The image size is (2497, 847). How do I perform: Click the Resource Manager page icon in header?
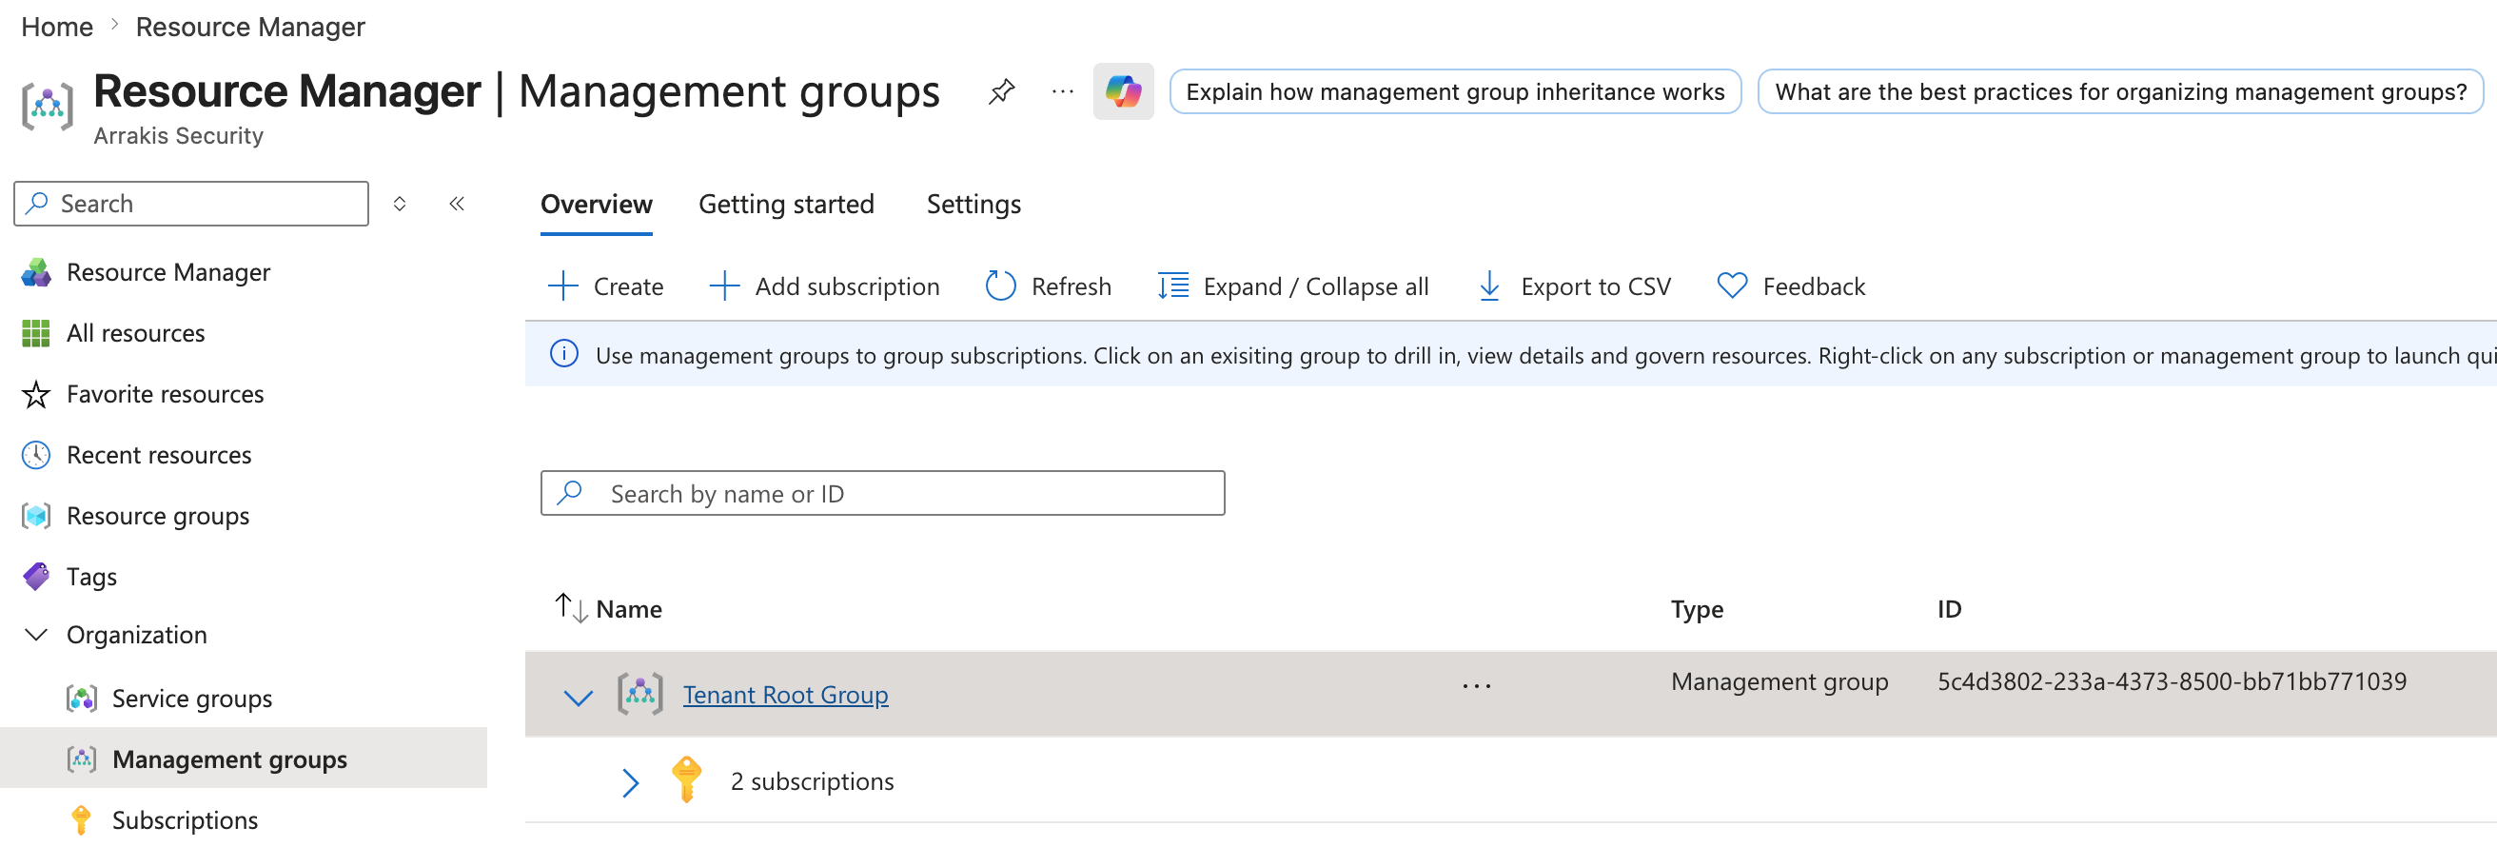pos(48,106)
